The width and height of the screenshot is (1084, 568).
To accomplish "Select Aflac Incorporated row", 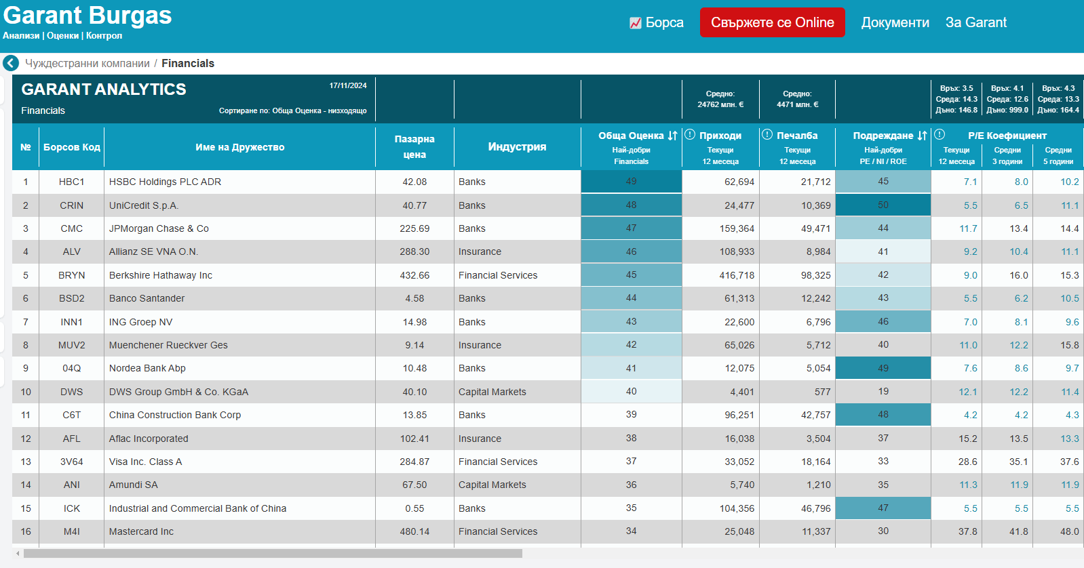I will click(x=149, y=439).
